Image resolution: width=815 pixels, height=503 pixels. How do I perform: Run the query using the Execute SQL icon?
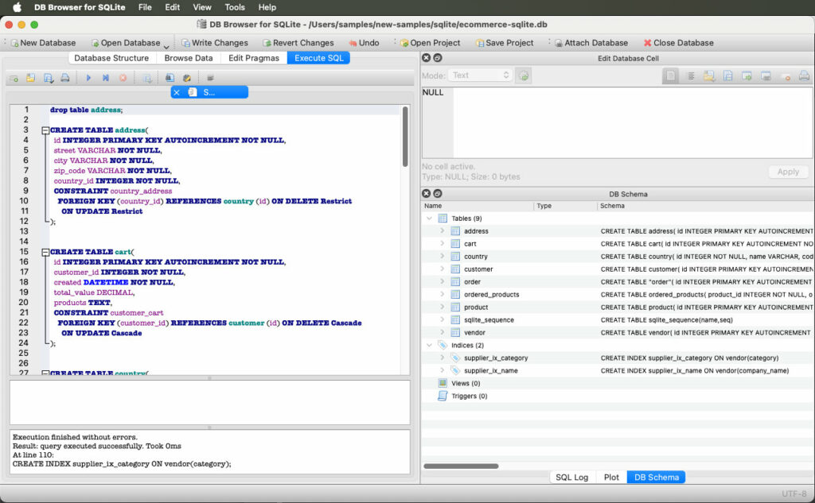coord(88,77)
